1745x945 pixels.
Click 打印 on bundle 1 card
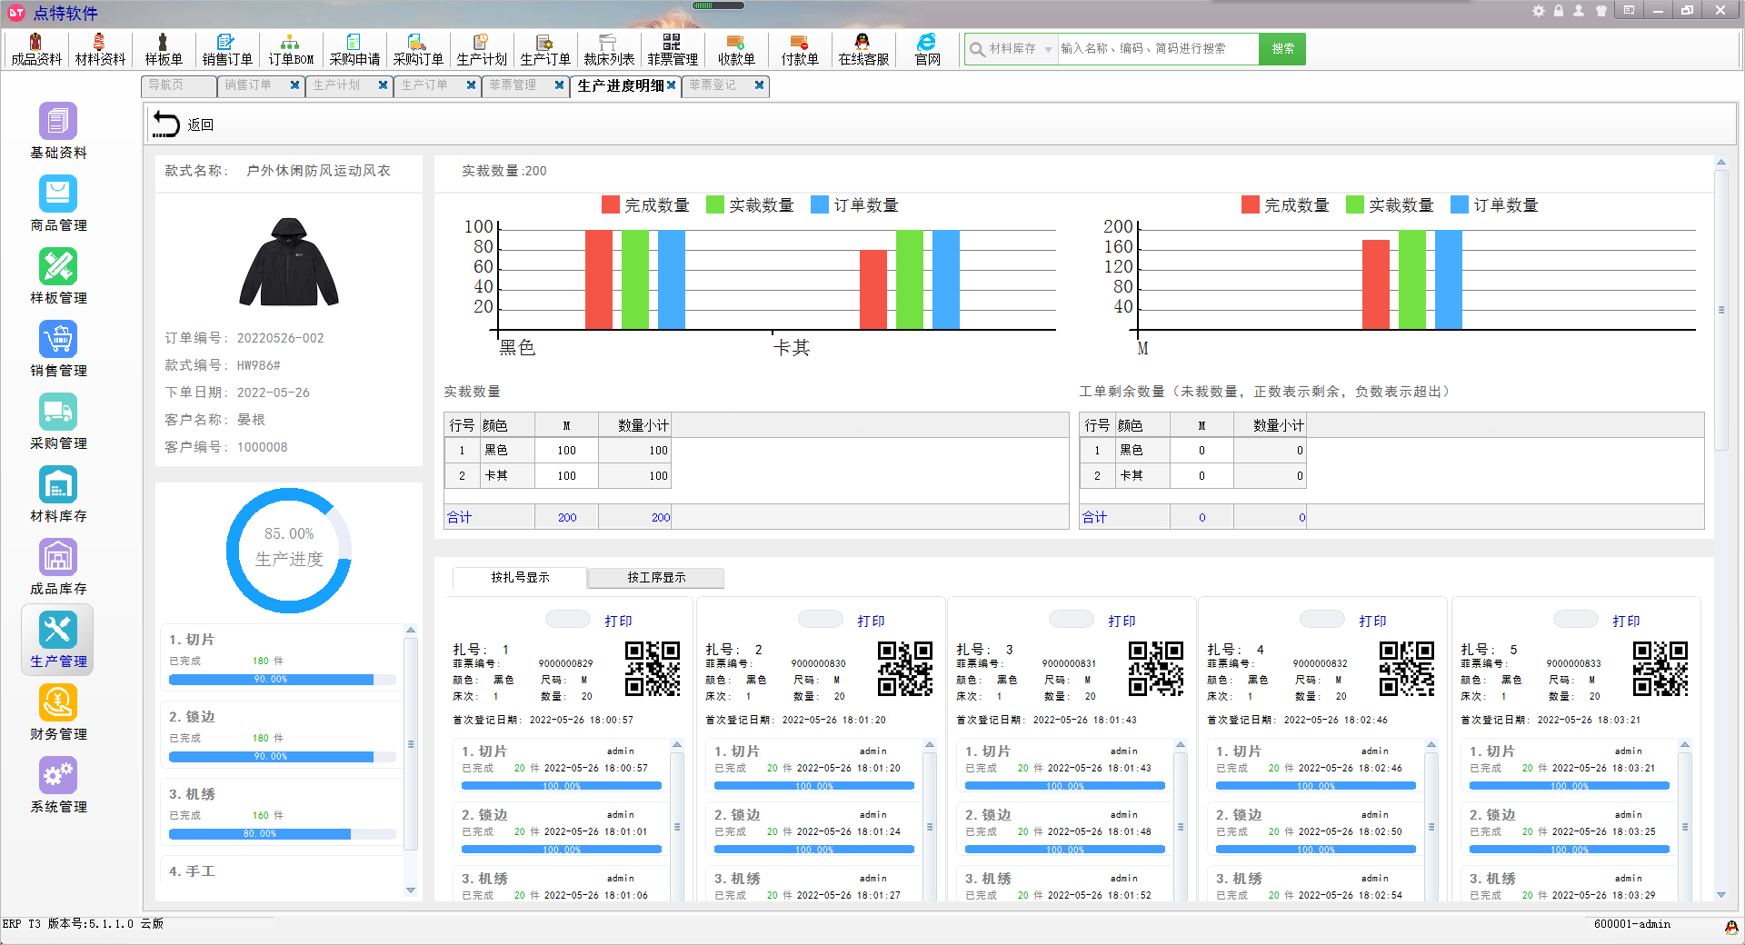[x=618, y=622]
